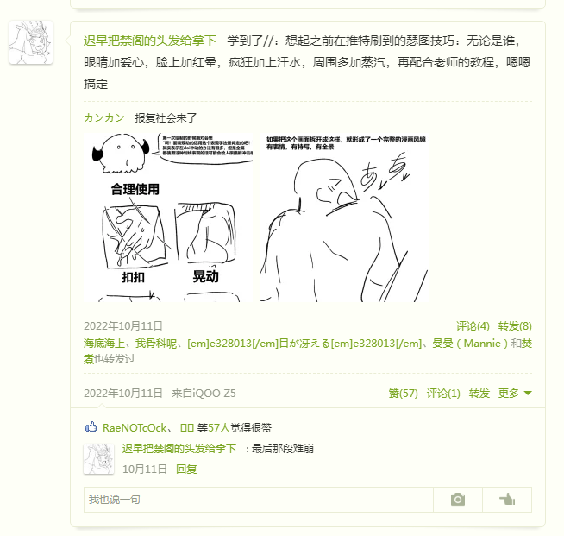The height and width of the screenshot is (536, 564).
Task: Open RaeNOTcOck's profile in likes
Action: pos(135,427)
